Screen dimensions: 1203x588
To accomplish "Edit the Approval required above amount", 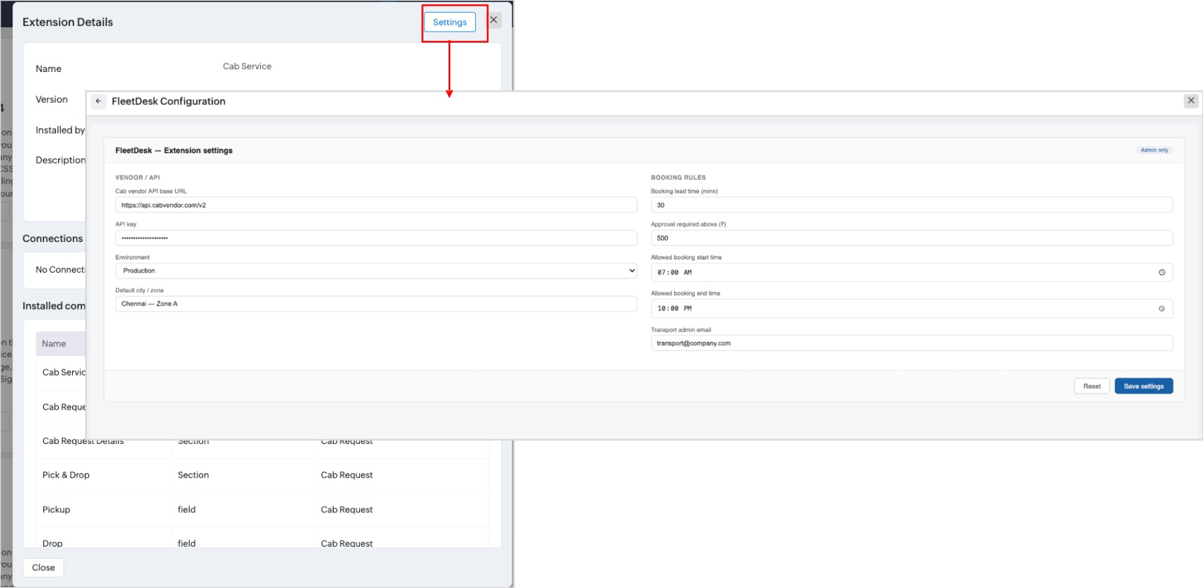I will 911,238.
